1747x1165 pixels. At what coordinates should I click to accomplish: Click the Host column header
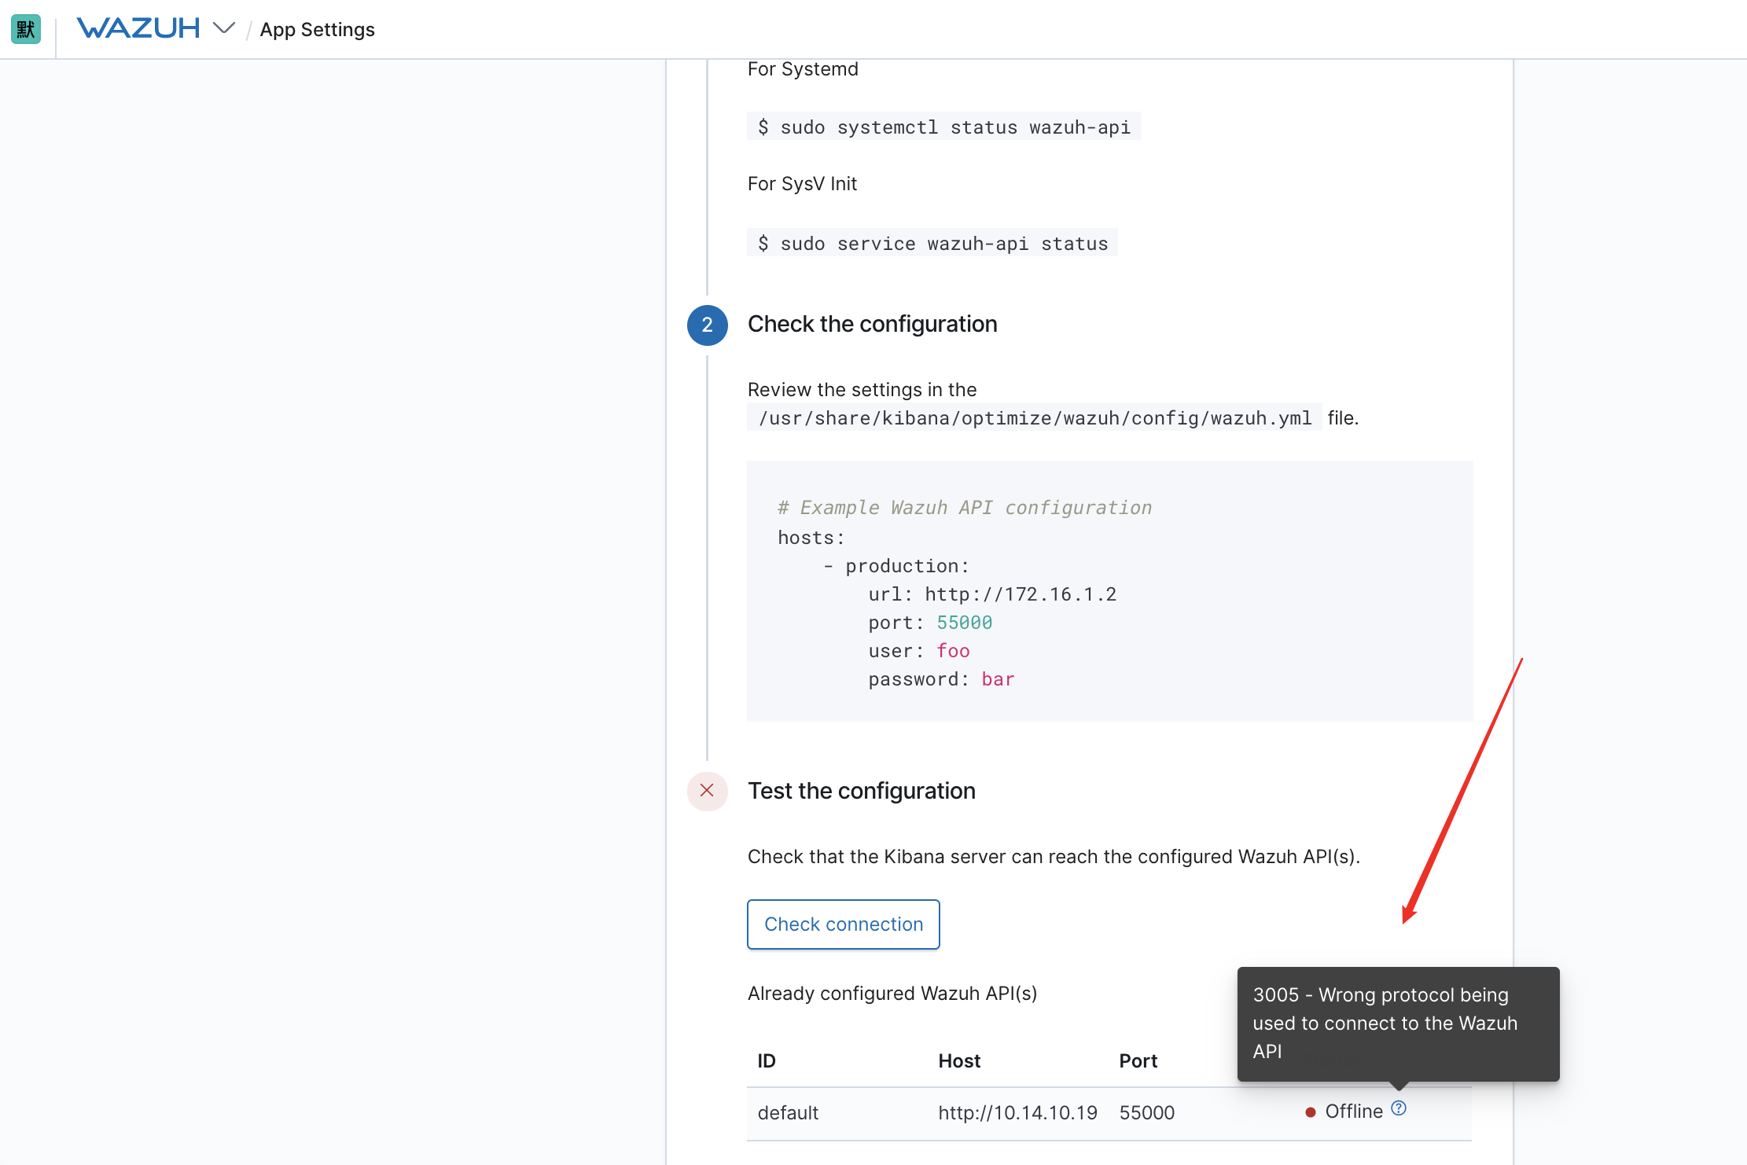pyautogui.click(x=959, y=1060)
